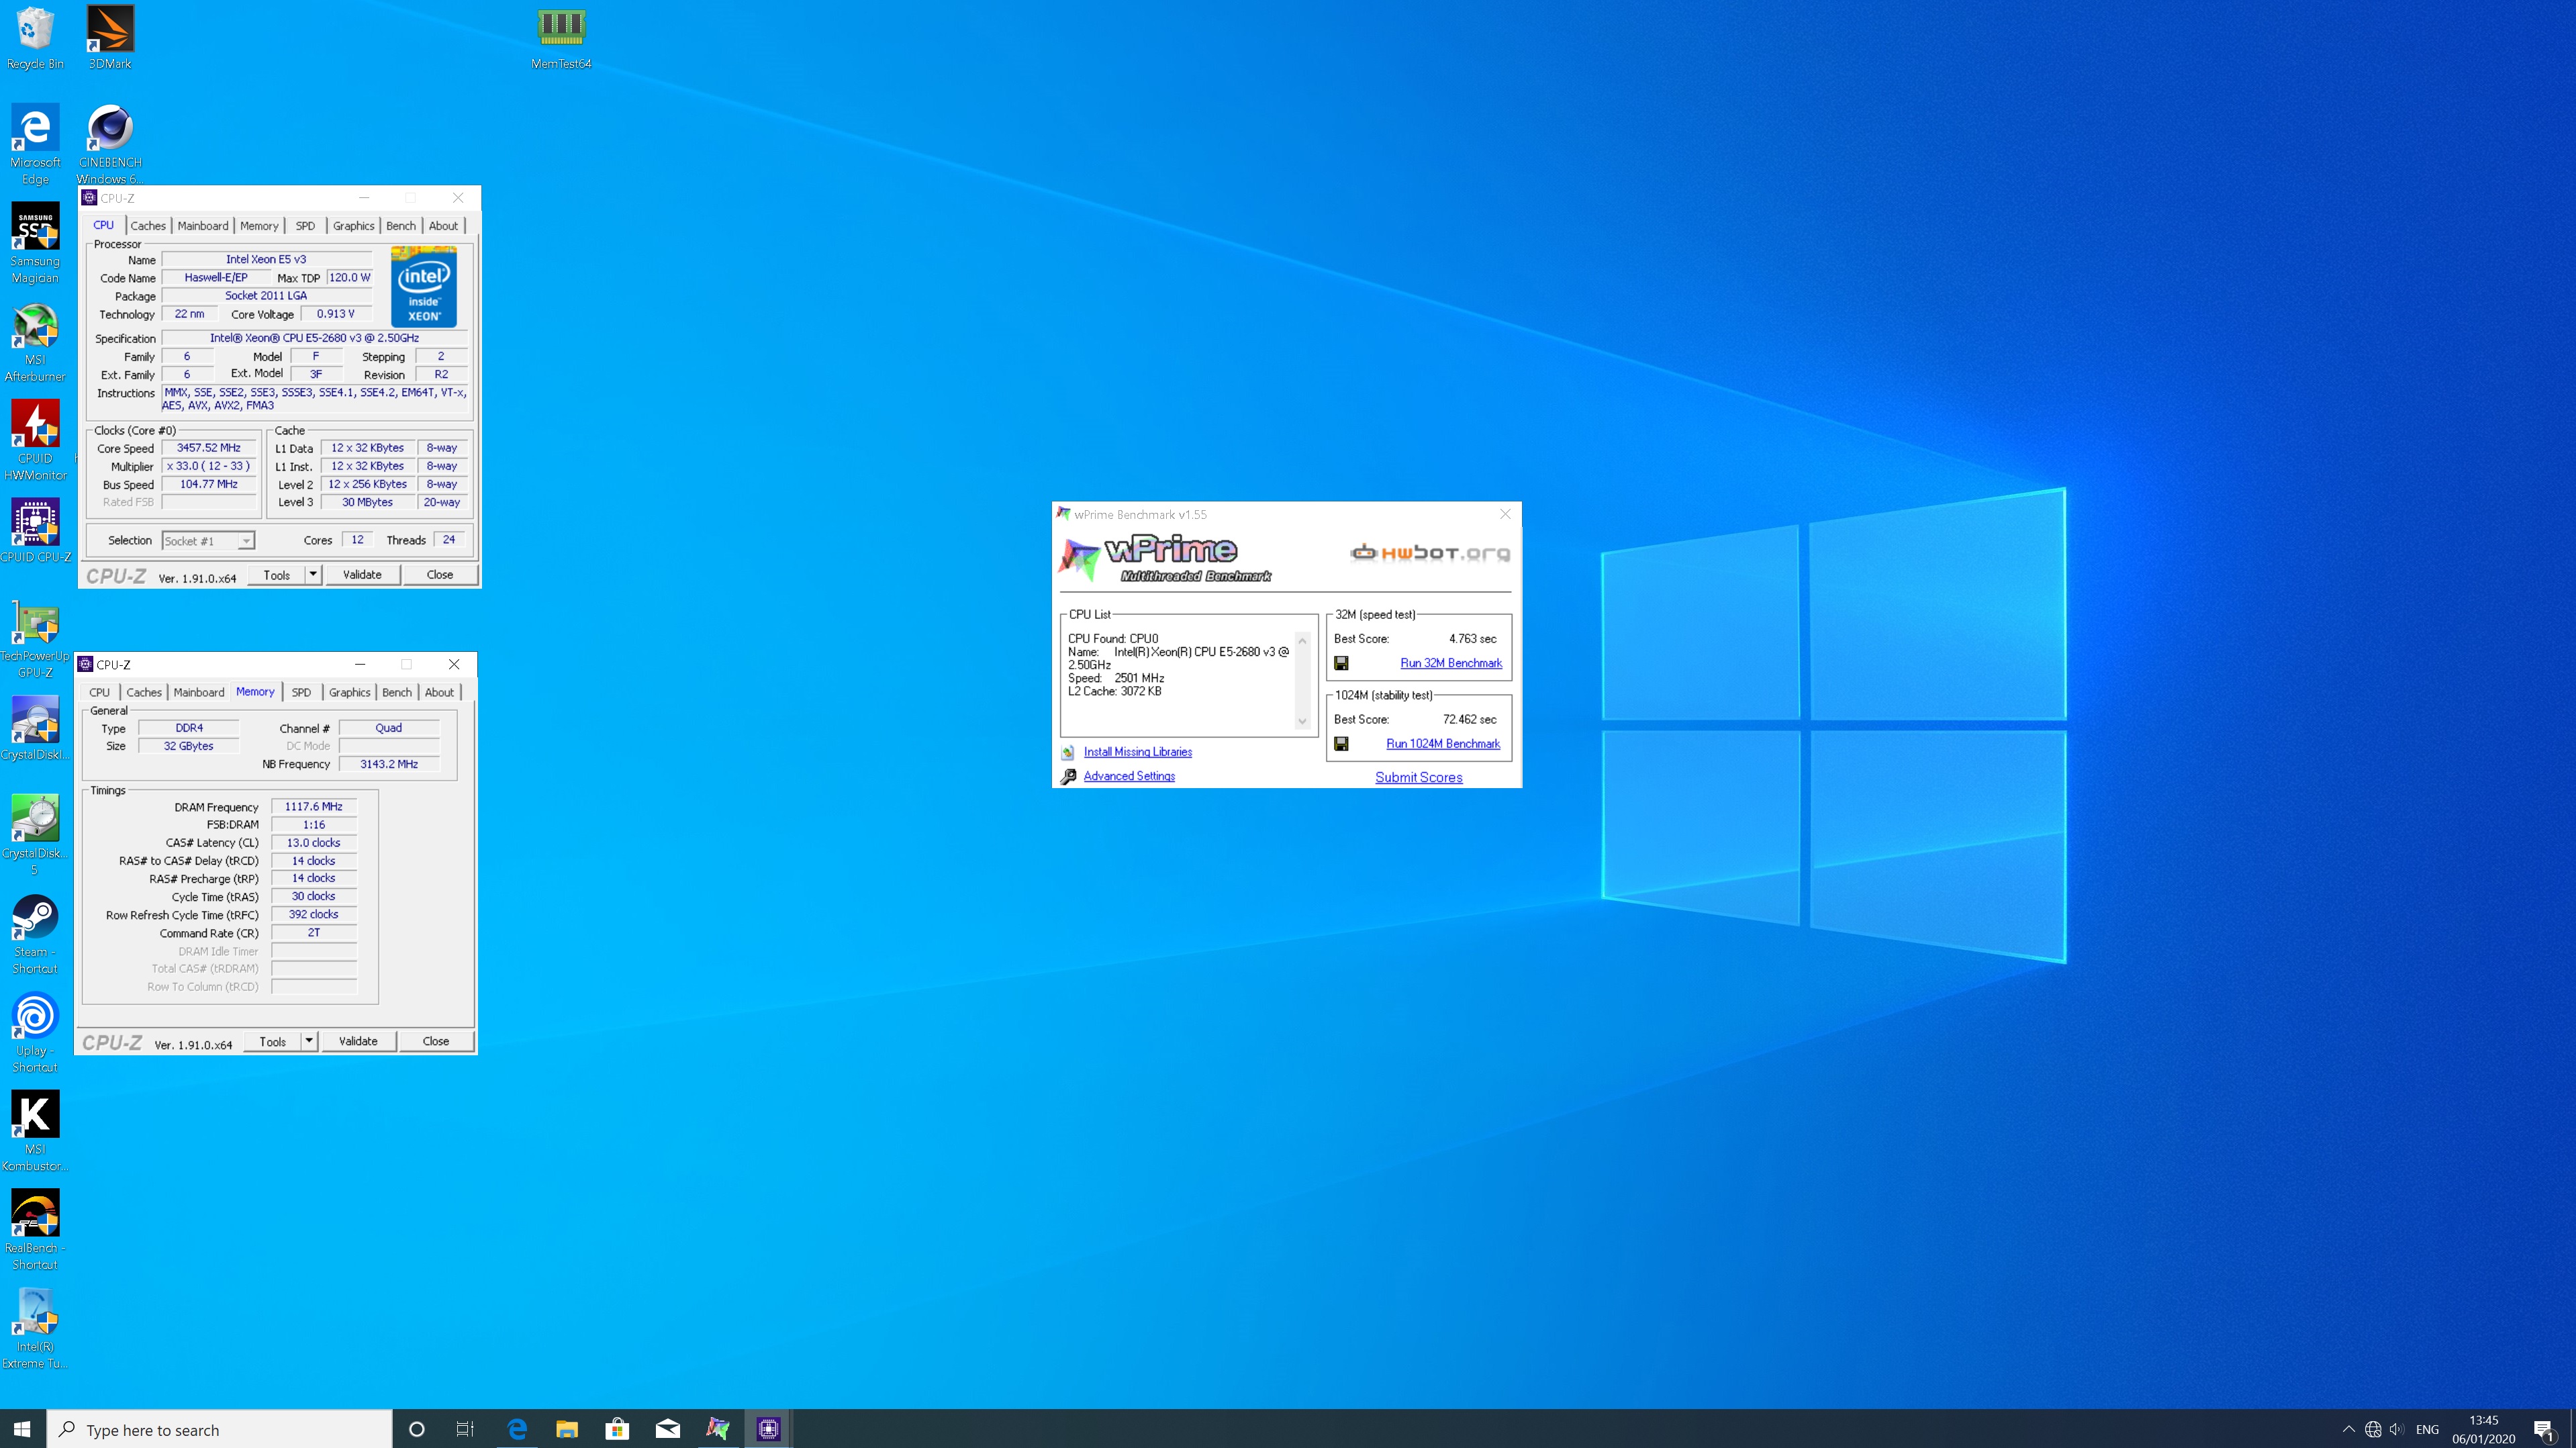This screenshot has width=2576, height=1448.
Task: Click the Edge icon in the taskbar
Action: coord(517,1429)
